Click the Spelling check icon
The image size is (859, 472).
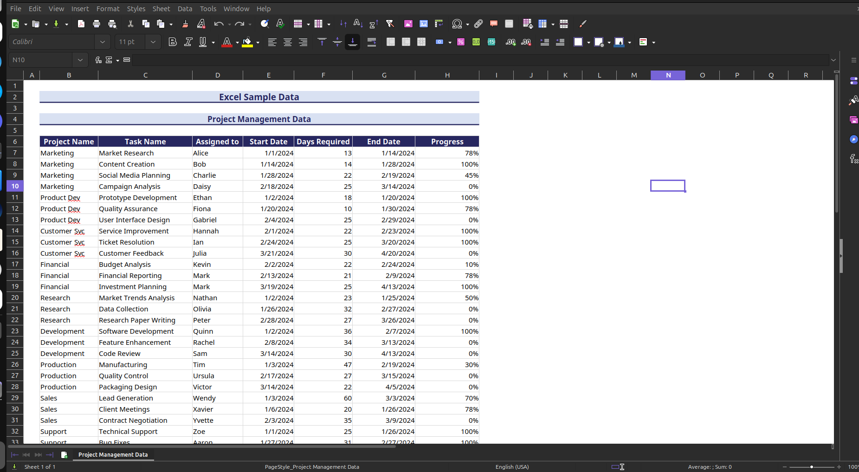pos(280,24)
